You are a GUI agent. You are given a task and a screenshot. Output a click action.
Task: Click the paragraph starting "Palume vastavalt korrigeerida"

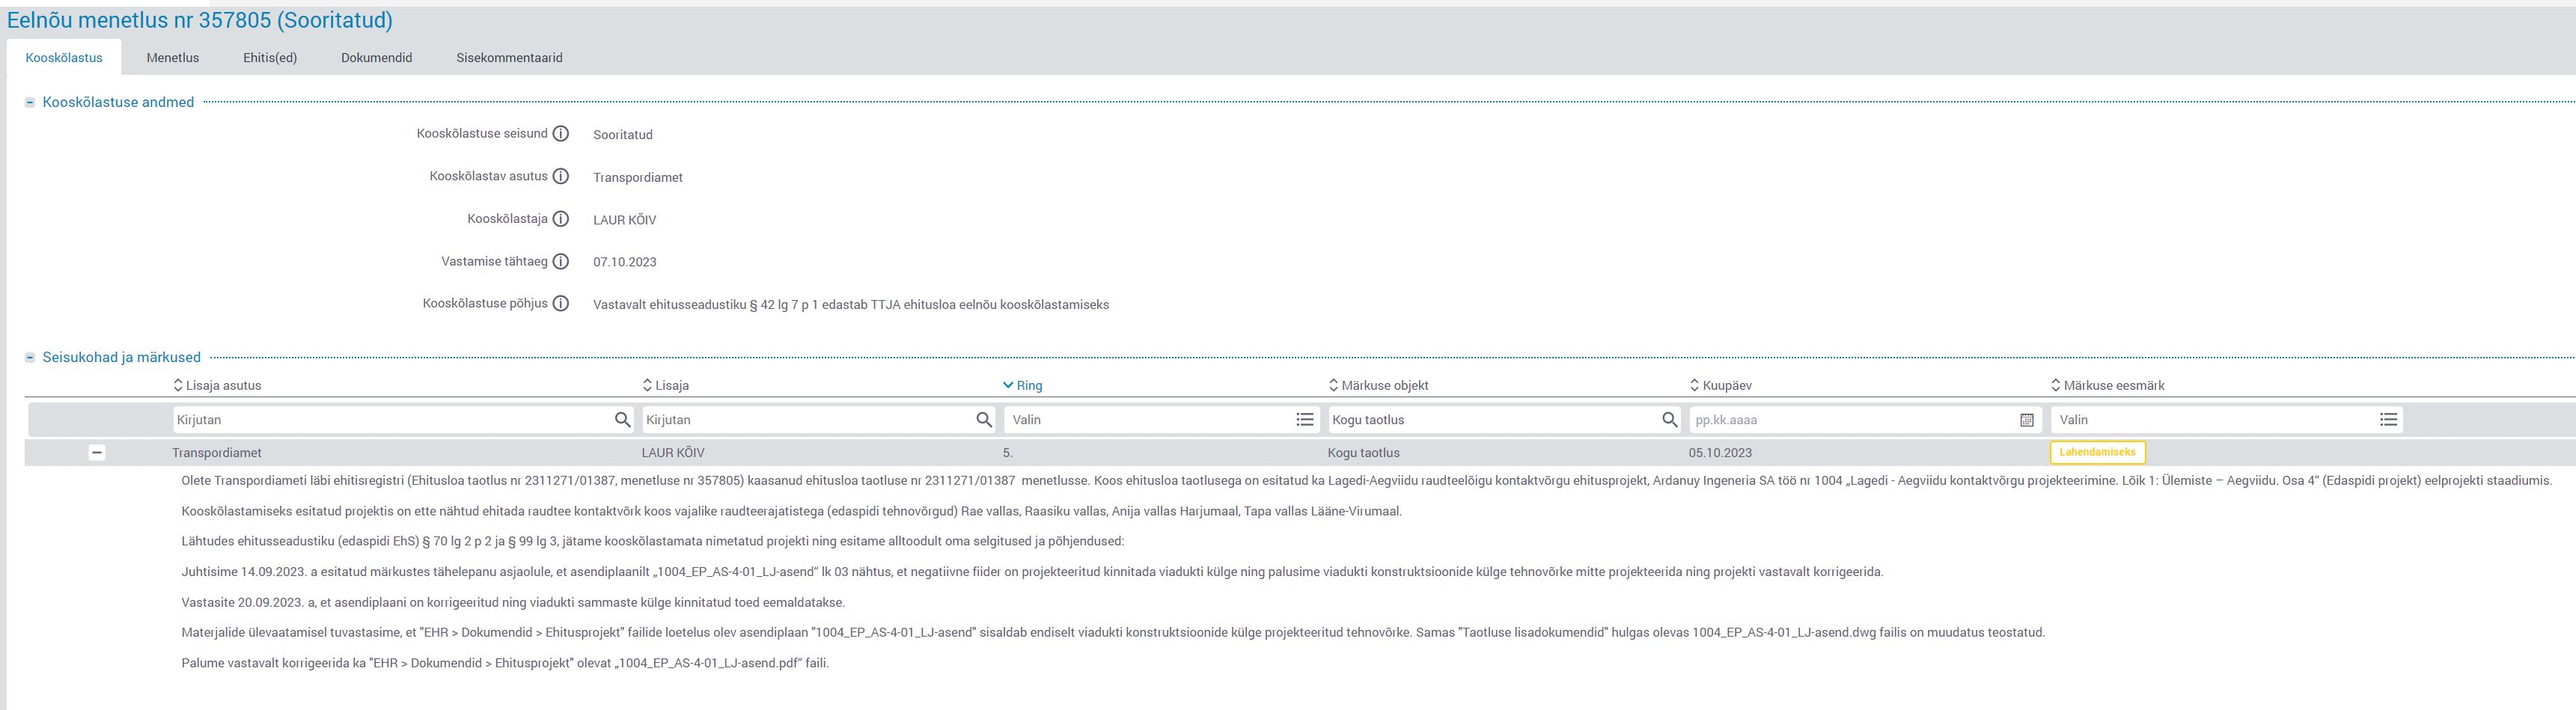click(505, 663)
